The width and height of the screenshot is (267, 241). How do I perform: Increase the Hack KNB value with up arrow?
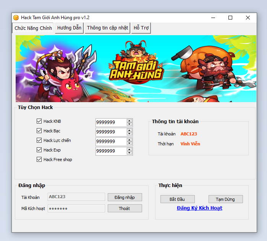pos(129,120)
